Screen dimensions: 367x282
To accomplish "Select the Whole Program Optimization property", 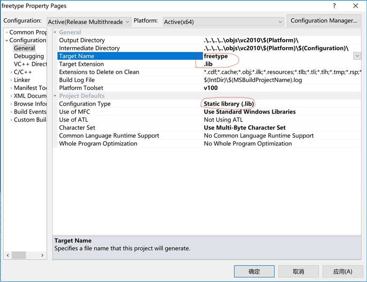I will [209, 143].
